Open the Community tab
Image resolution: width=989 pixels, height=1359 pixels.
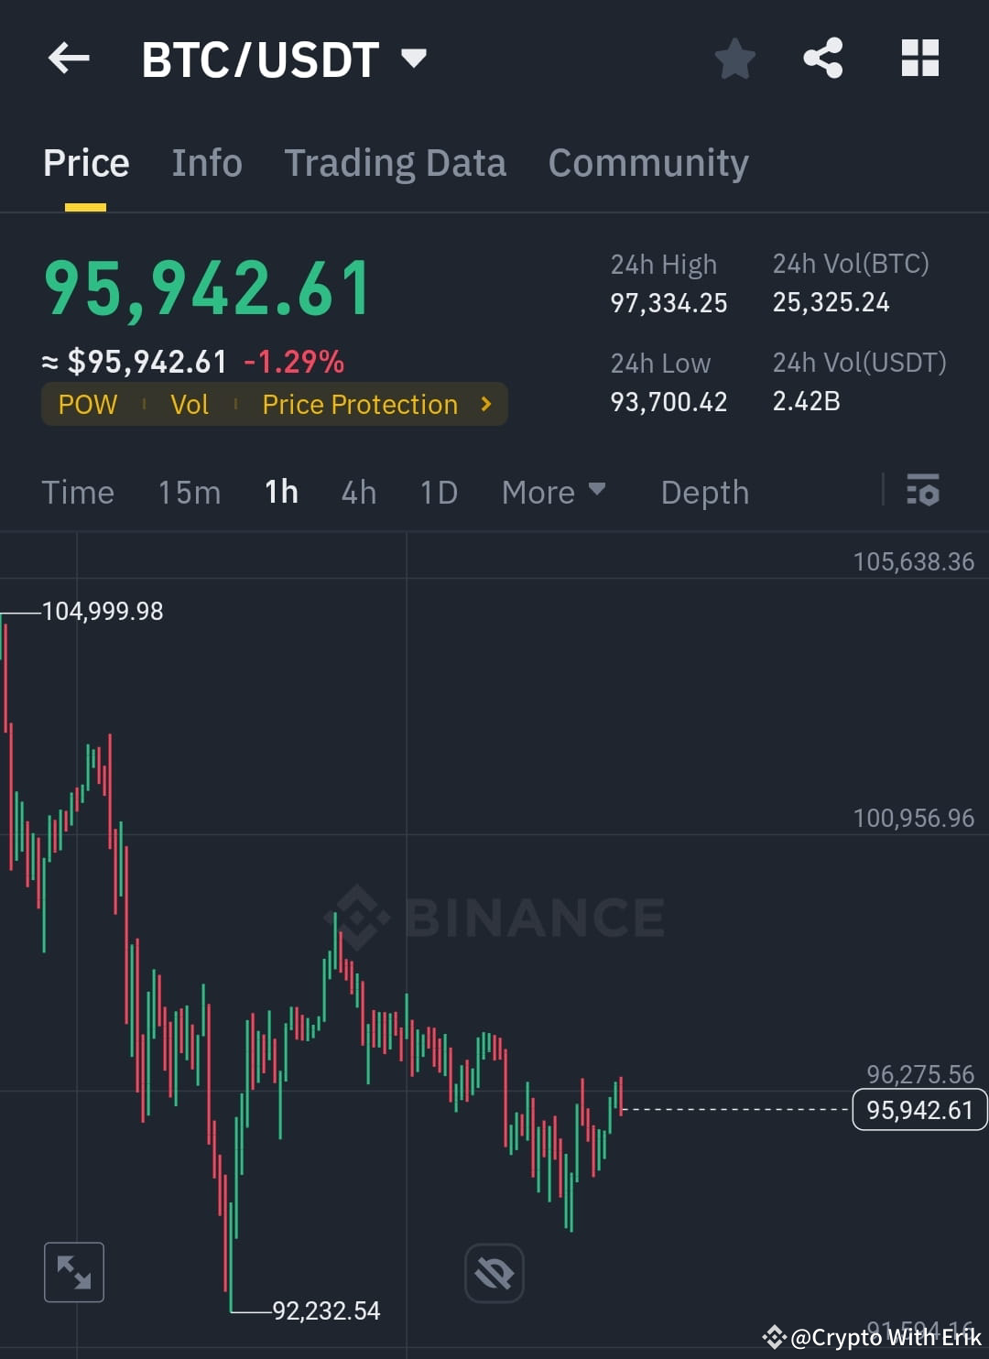click(x=647, y=162)
